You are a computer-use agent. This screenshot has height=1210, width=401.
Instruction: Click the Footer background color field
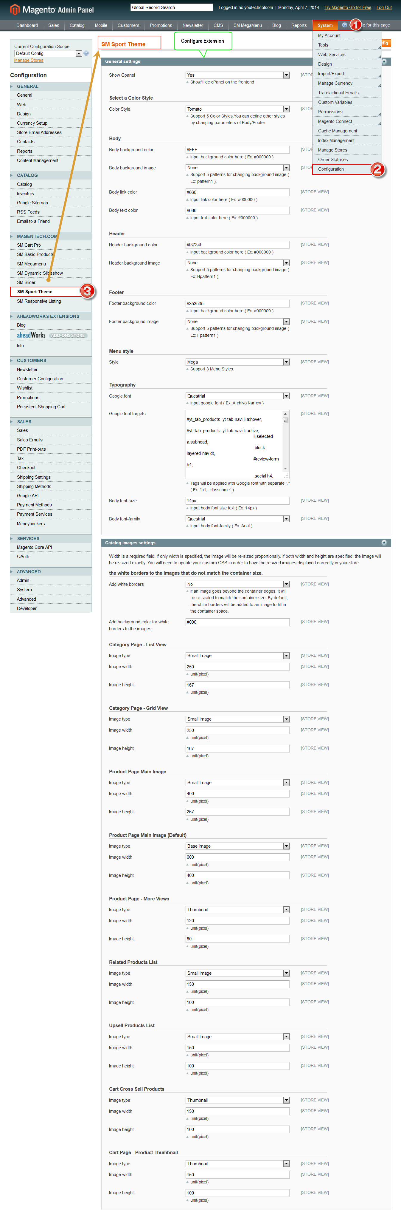[237, 303]
